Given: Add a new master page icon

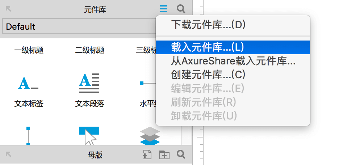Looking at the screenshot, I should pos(147,155).
